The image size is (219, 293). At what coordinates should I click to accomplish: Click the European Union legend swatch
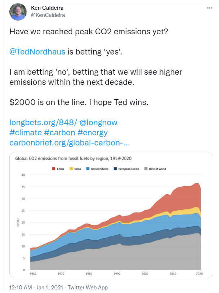(115, 169)
